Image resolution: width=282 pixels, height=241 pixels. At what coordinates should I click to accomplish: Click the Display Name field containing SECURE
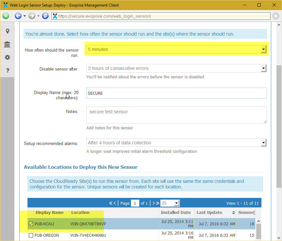click(176, 93)
